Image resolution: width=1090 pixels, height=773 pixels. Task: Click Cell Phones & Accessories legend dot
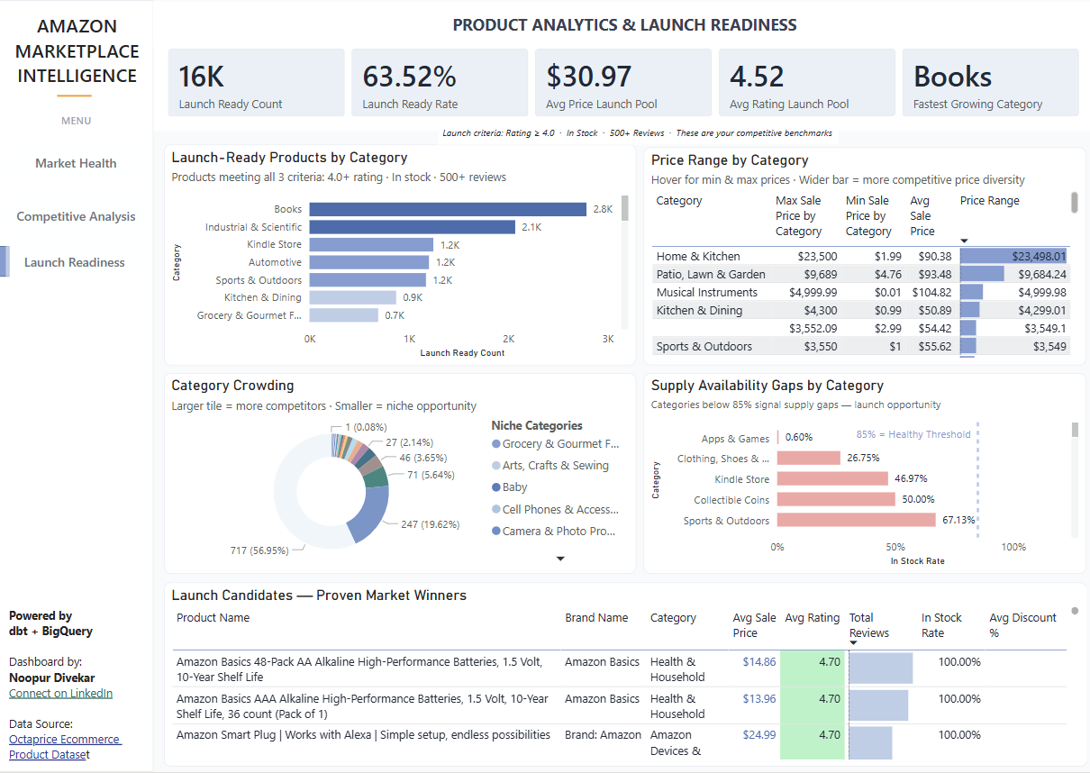click(495, 510)
